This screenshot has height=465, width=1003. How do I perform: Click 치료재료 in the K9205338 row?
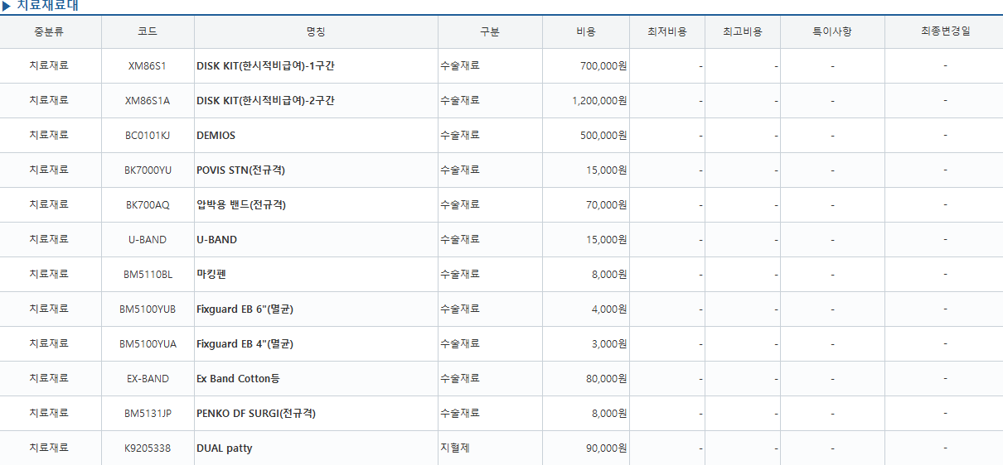pyautogui.click(x=49, y=448)
